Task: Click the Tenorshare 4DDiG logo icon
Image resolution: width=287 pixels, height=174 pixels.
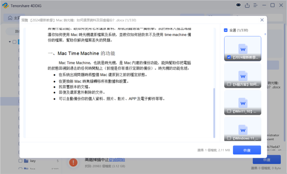Action: [x=5, y=6]
